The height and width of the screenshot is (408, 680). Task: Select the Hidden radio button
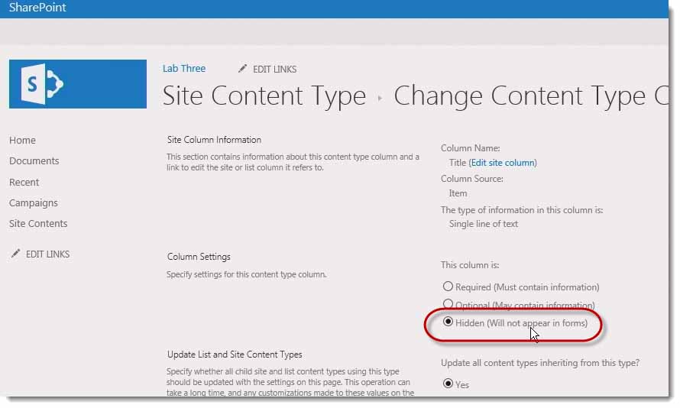(448, 322)
